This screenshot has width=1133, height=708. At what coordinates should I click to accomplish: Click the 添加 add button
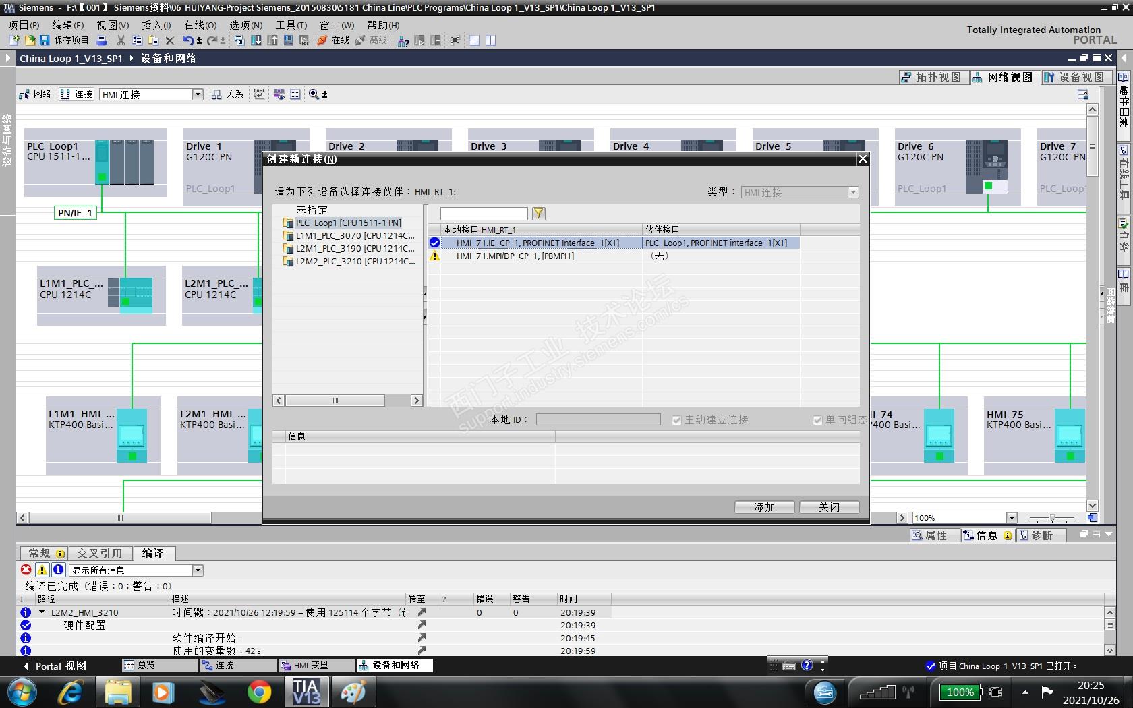(765, 507)
